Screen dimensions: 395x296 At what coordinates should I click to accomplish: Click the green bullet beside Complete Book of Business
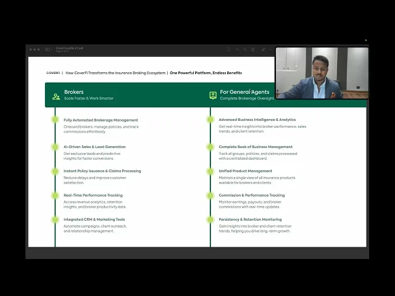point(210,147)
